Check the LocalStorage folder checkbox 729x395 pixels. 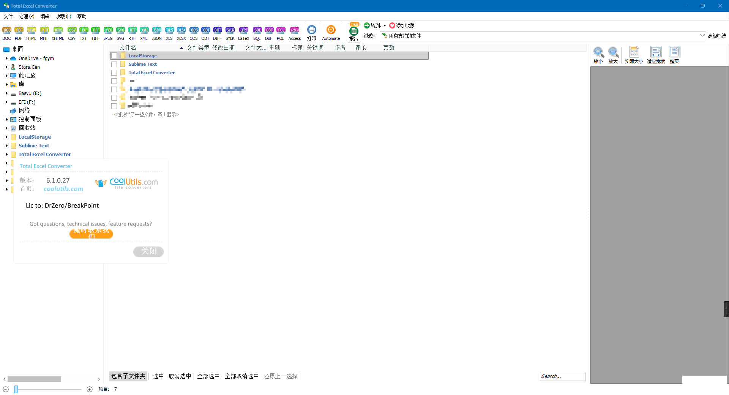coord(114,56)
